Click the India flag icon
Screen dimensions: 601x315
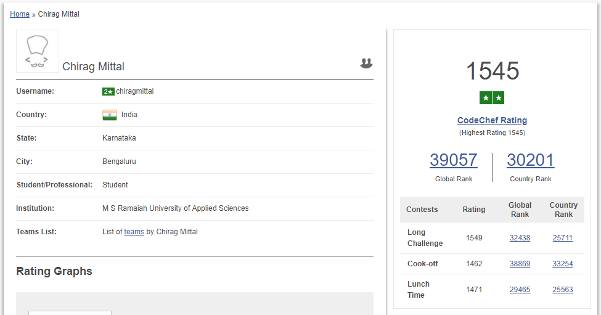point(110,115)
